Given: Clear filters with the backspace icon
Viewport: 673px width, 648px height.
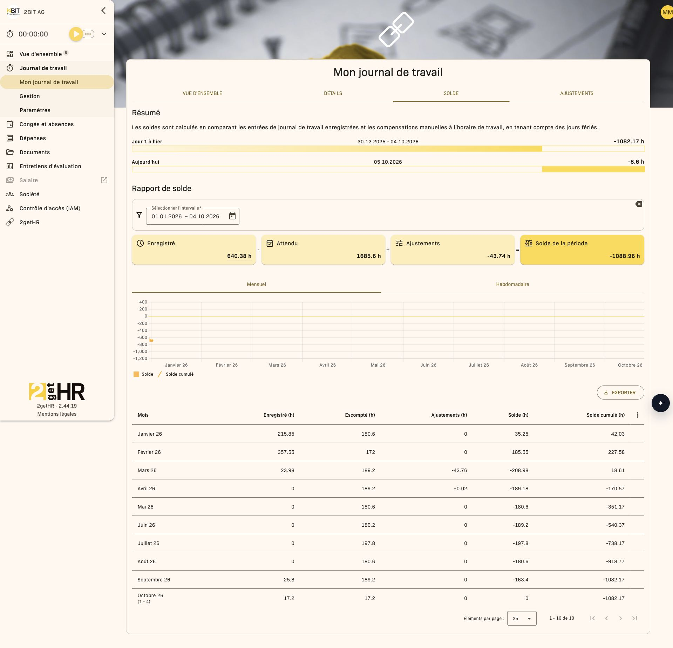Looking at the screenshot, I should (639, 204).
